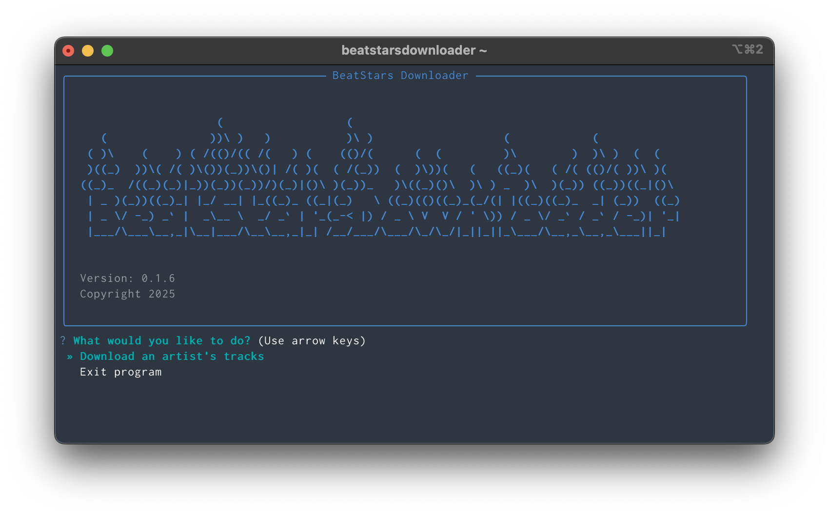Click the red traffic light button
The image size is (829, 516).
pos(69,50)
